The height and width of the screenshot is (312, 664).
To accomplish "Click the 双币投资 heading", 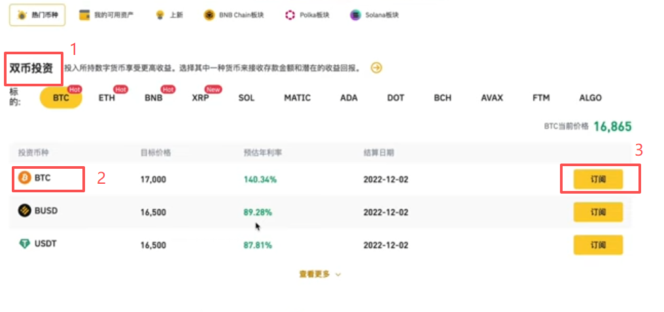I will pos(31,68).
